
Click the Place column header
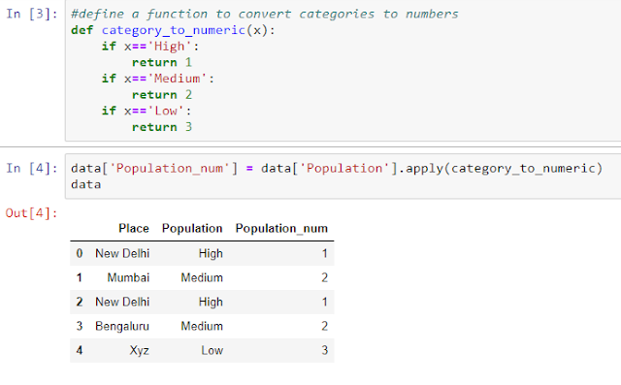134,228
